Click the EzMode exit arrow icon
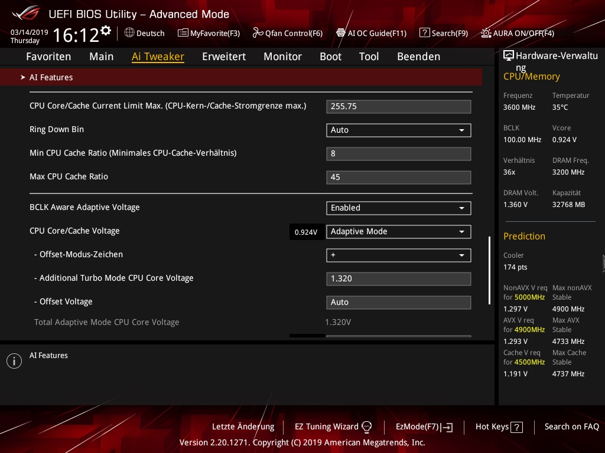This screenshot has width=605, height=453. [x=447, y=427]
